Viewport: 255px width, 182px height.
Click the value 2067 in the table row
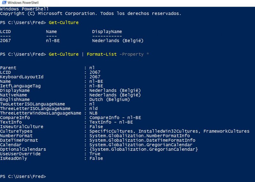[5, 41]
